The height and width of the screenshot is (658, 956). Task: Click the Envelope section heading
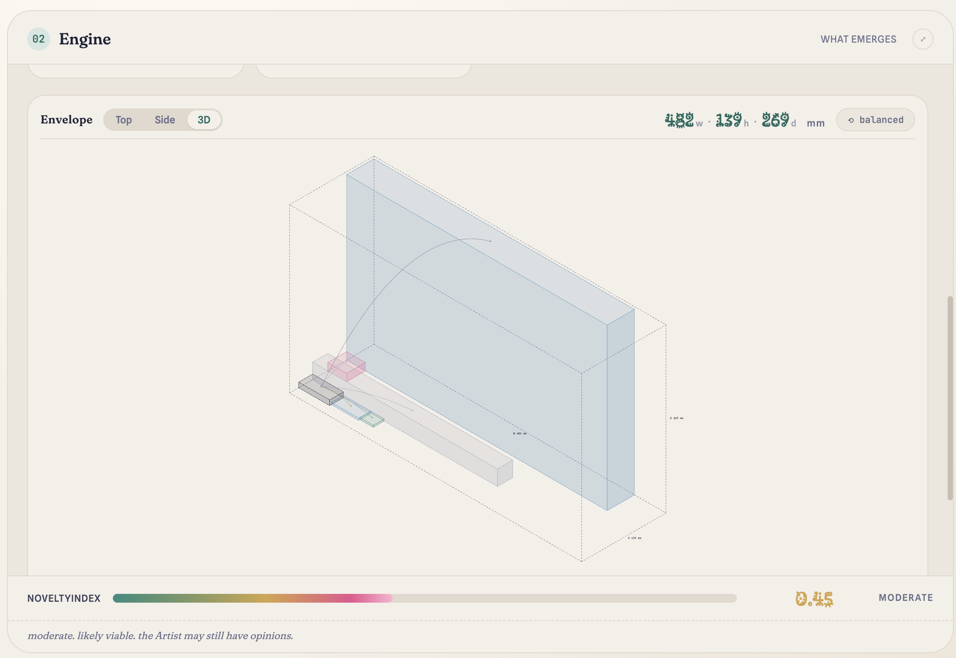(x=67, y=119)
